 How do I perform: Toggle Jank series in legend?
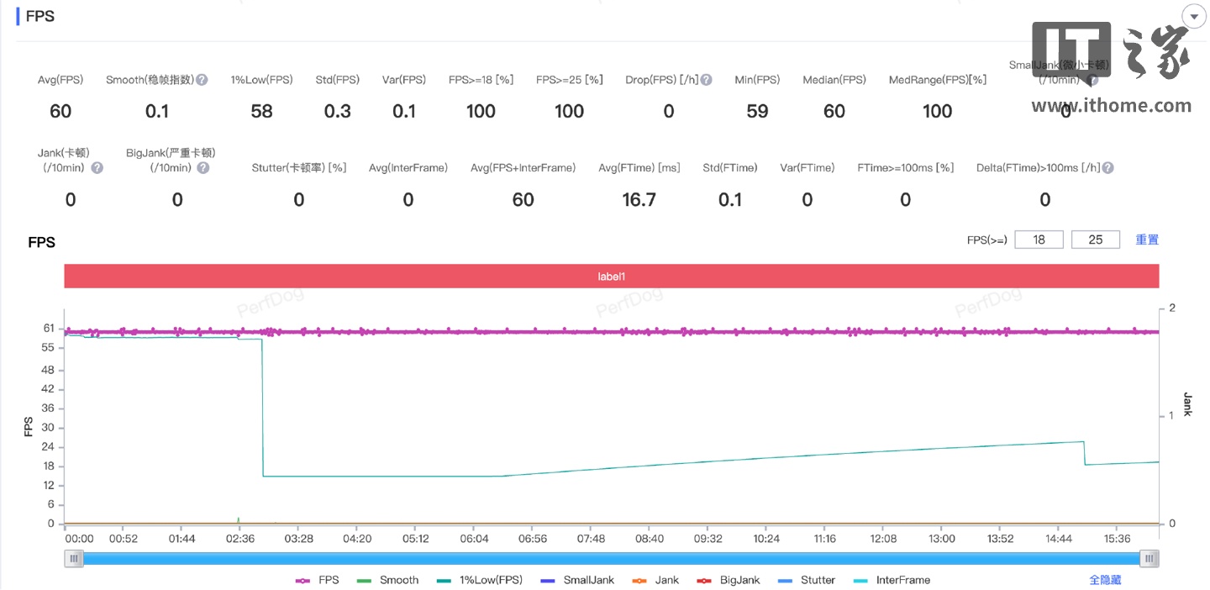(655, 580)
